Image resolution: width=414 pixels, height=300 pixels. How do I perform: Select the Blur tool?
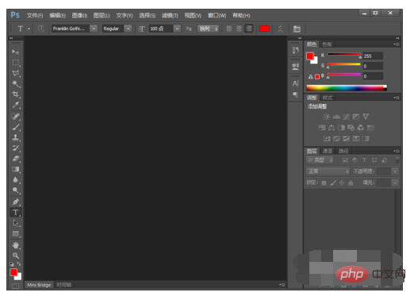(x=16, y=180)
